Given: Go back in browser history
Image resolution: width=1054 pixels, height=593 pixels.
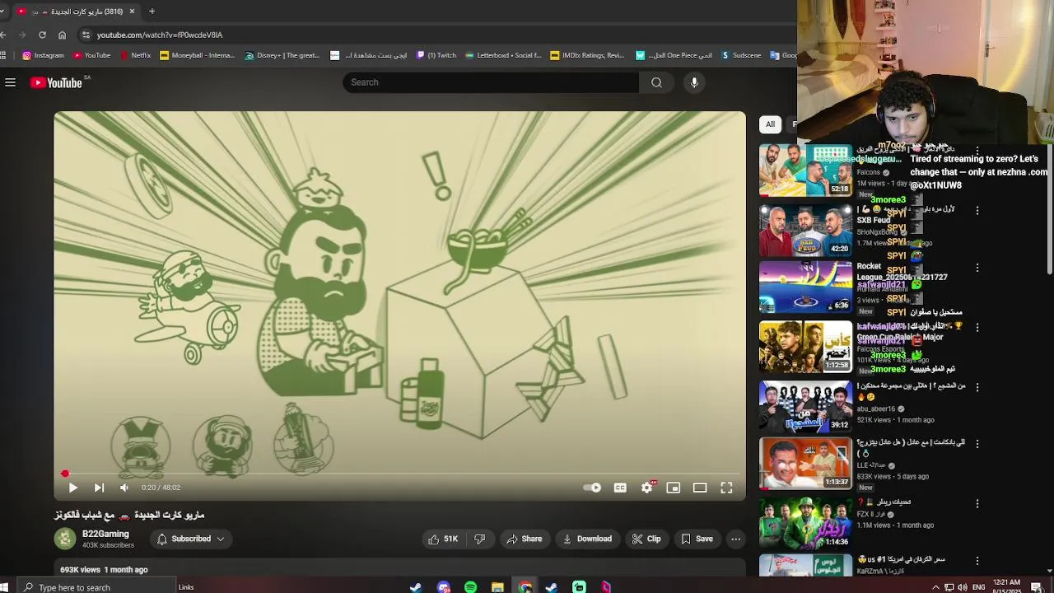Looking at the screenshot, I should click(3, 35).
